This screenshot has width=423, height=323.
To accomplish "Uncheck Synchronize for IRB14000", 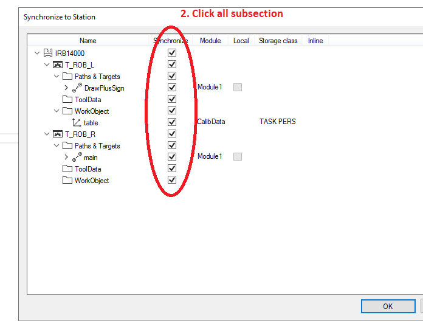I will pyautogui.click(x=172, y=52).
